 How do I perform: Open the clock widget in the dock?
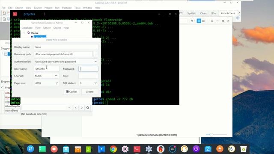(x=232, y=149)
